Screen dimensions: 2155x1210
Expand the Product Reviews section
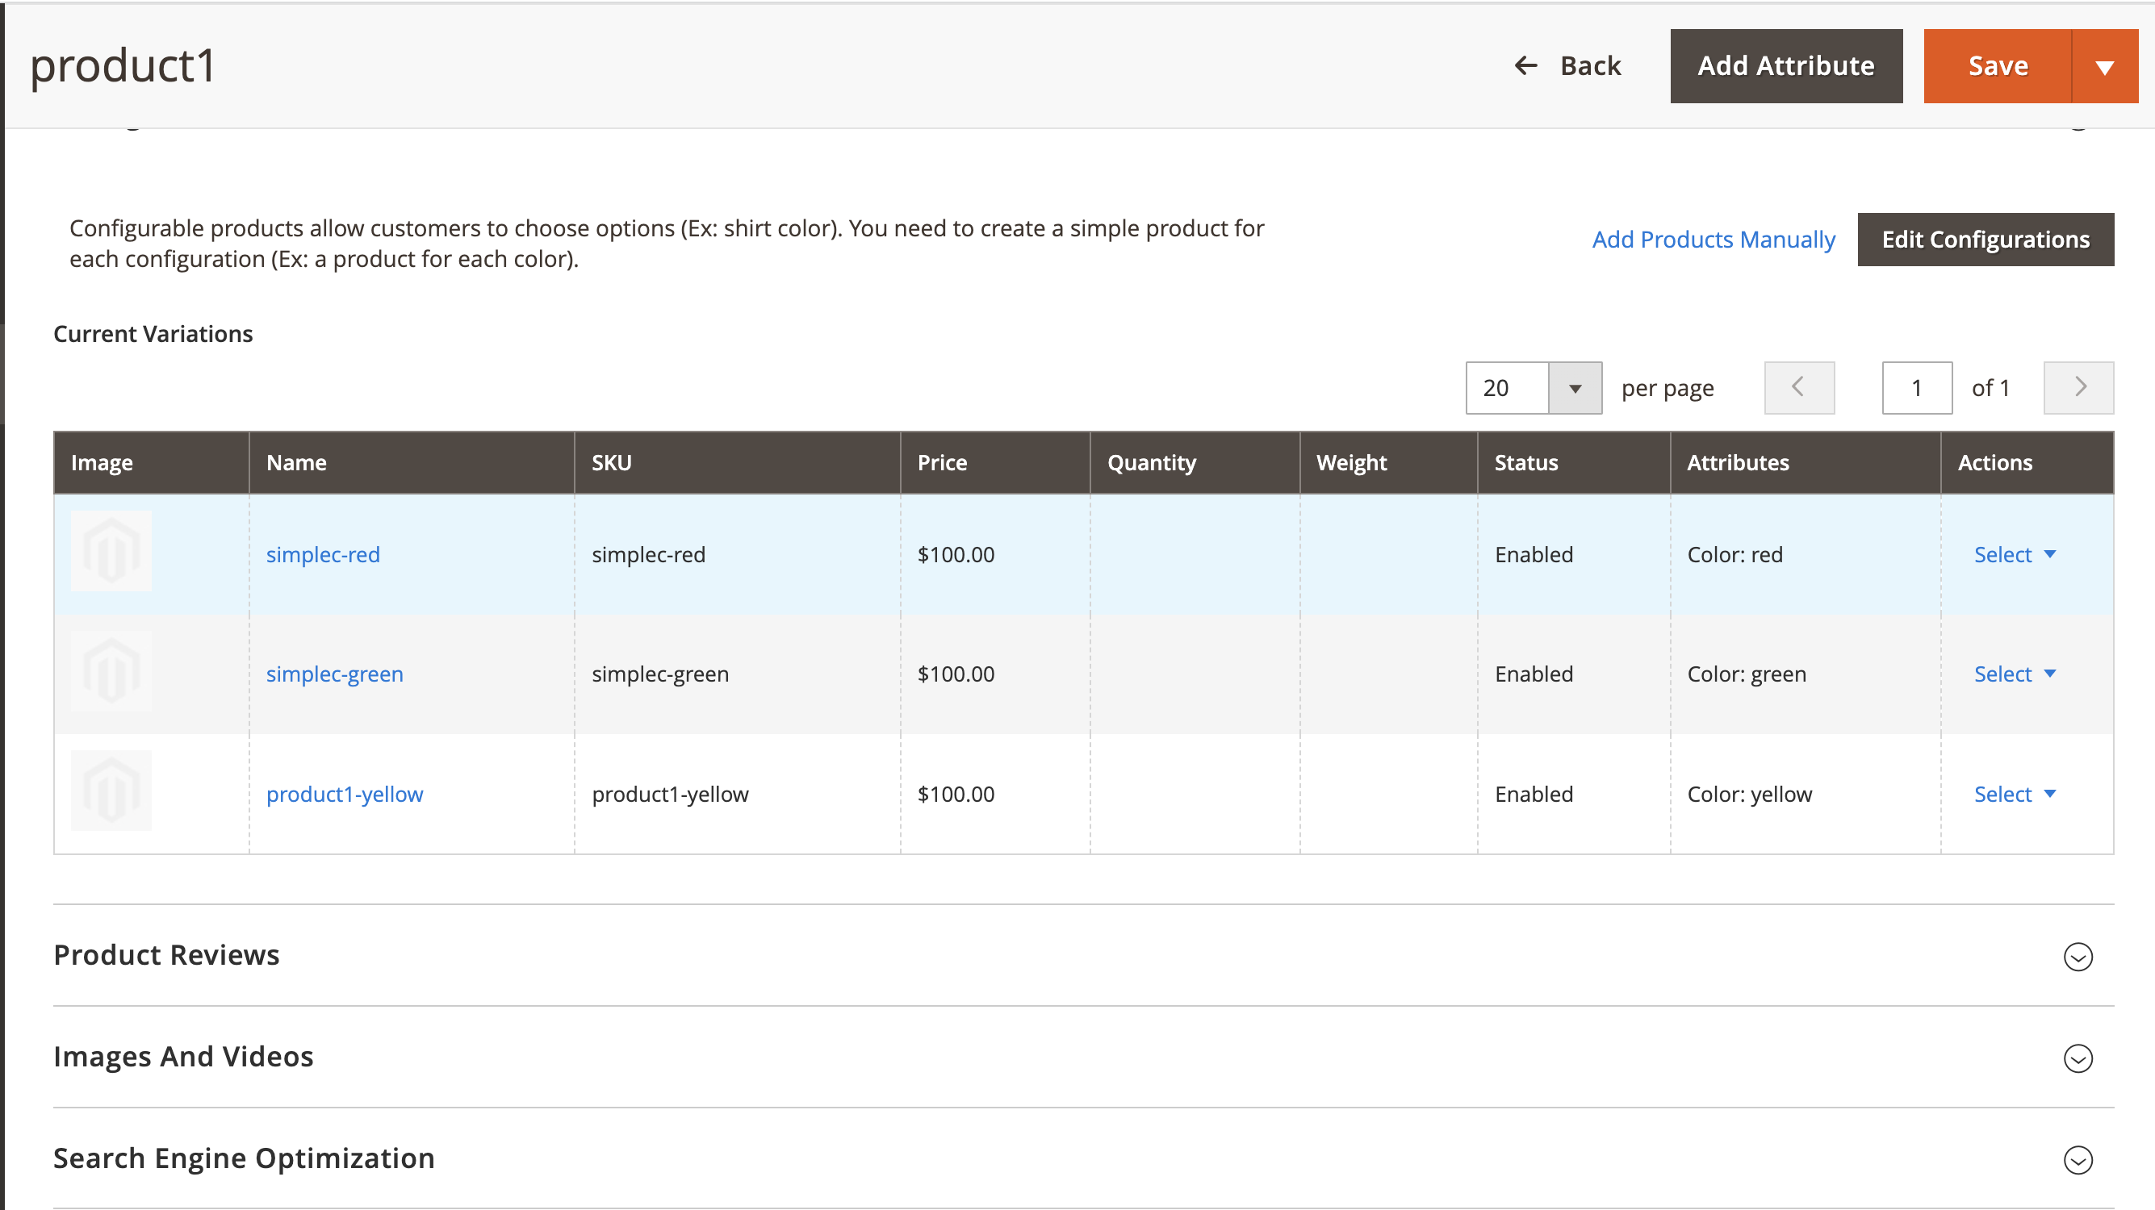(2078, 957)
